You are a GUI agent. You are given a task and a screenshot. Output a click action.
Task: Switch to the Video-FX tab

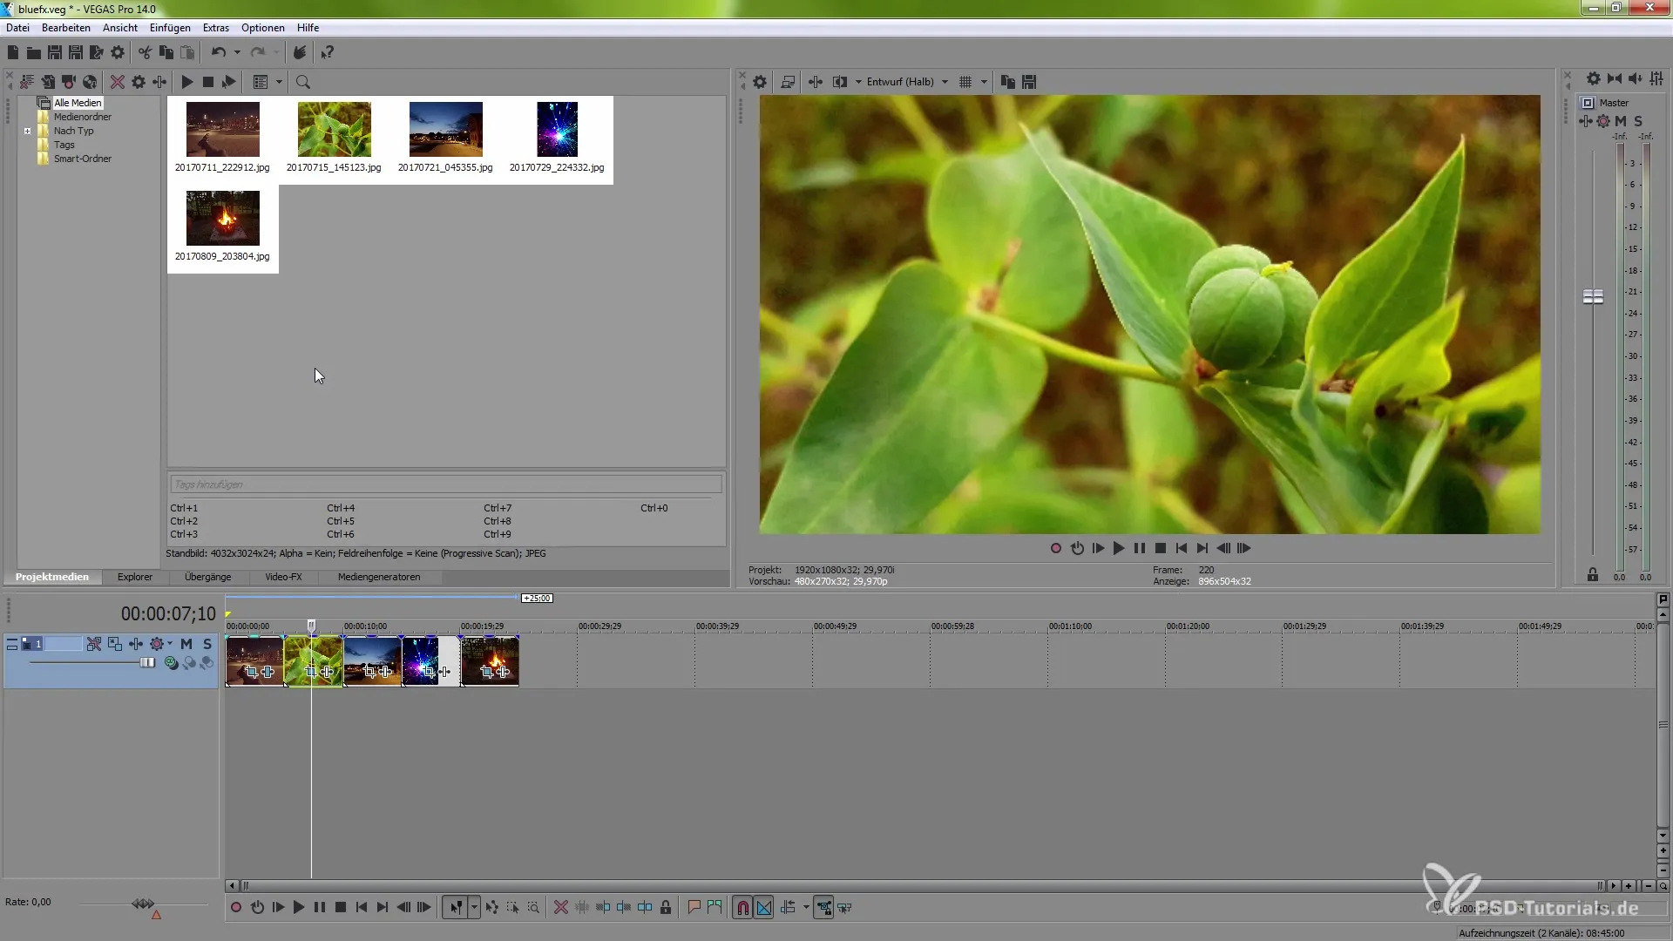283,577
